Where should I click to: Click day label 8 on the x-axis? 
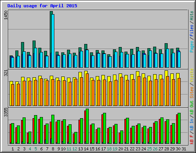point(53,149)
